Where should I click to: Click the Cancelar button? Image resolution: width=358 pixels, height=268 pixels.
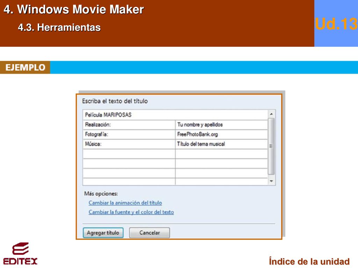coord(150,233)
